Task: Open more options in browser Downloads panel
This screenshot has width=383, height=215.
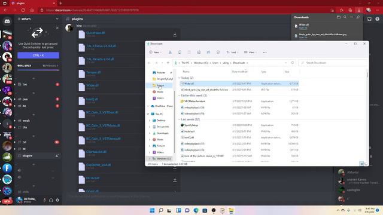Action: pos(351,17)
